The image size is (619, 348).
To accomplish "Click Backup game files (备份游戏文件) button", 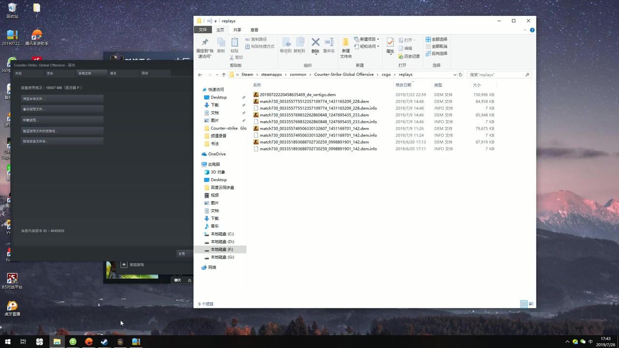I will point(62,109).
